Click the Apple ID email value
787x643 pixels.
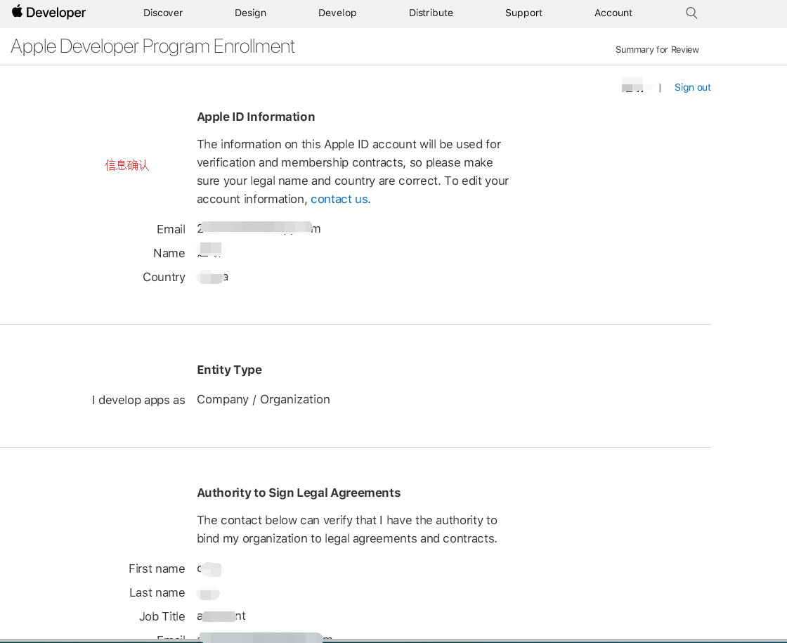259,228
